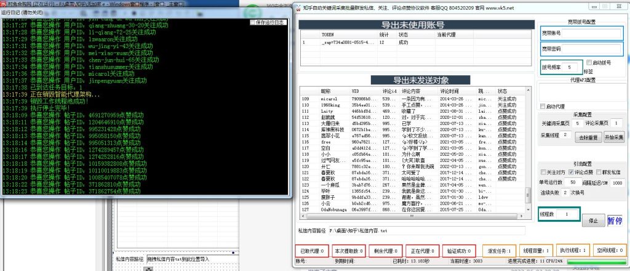
Task: Click the 评论内容 column header
Action: pyautogui.click(x=420, y=91)
